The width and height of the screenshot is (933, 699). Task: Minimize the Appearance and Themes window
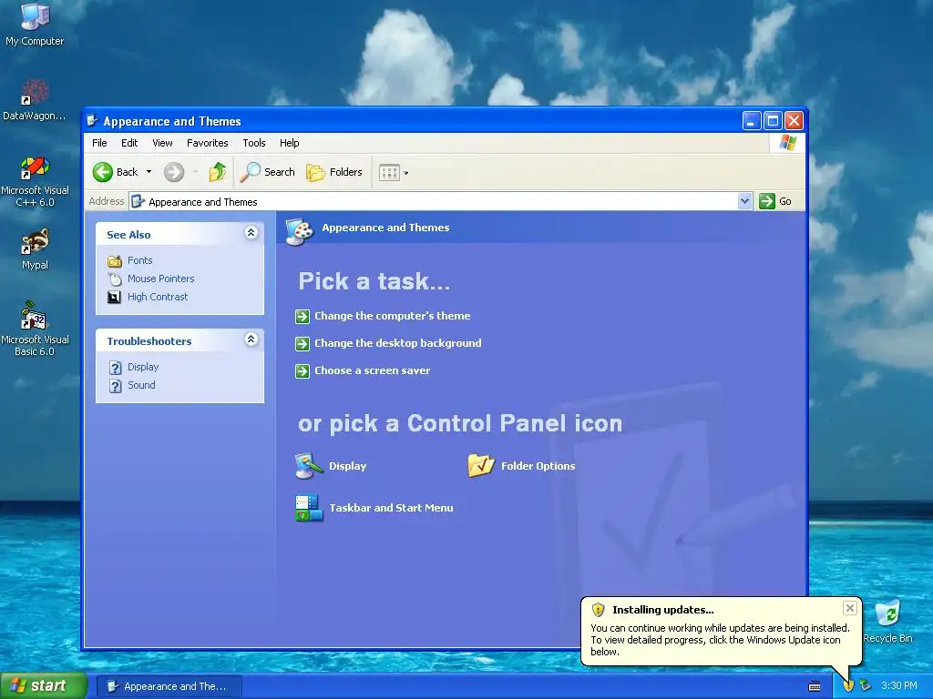[x=752, y=121]
